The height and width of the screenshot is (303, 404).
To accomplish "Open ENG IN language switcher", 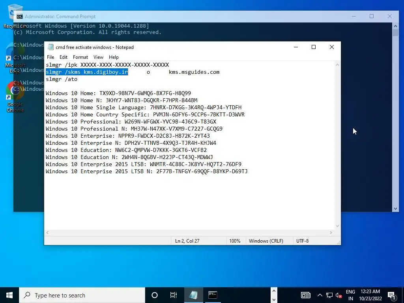I will (x=350, y=295).
